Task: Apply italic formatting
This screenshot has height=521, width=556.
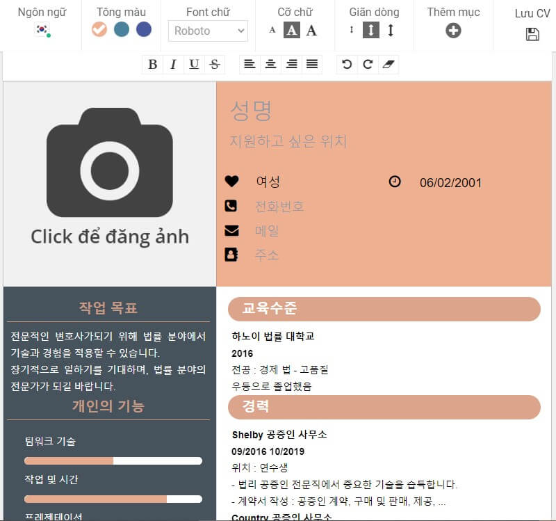Action: pyautogui.click(x=173, y=65)
